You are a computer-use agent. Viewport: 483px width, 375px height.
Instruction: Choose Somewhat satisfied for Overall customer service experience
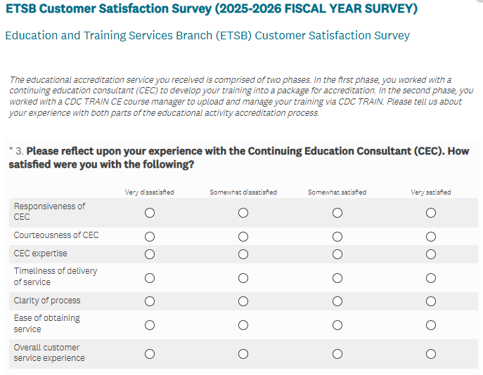click(x=337, y=354)
